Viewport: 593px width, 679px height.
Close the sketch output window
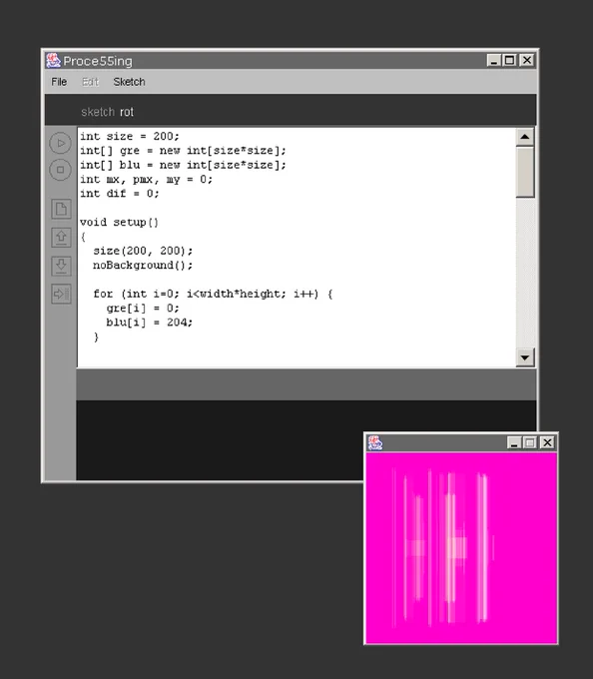pyautogui.click(x=547, y=442)
